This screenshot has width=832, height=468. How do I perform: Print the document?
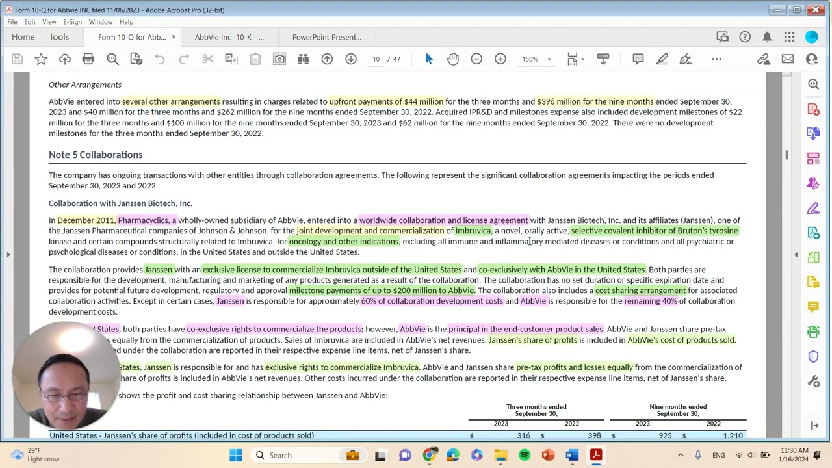[x=88, y=59]
